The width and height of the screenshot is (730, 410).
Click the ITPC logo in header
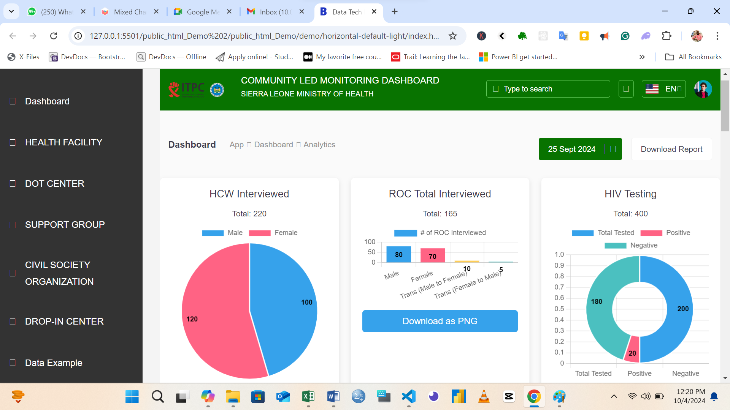(x=186, y=90)
